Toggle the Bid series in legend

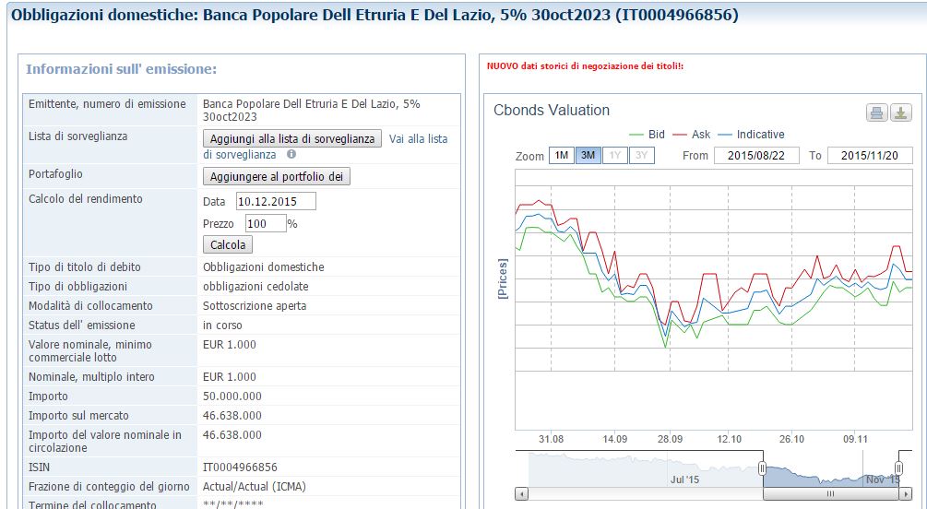pos(648,135)
